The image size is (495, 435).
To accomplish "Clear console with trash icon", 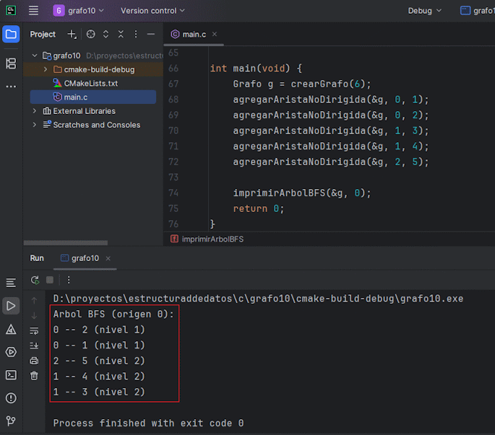I will tap(34, 376).
